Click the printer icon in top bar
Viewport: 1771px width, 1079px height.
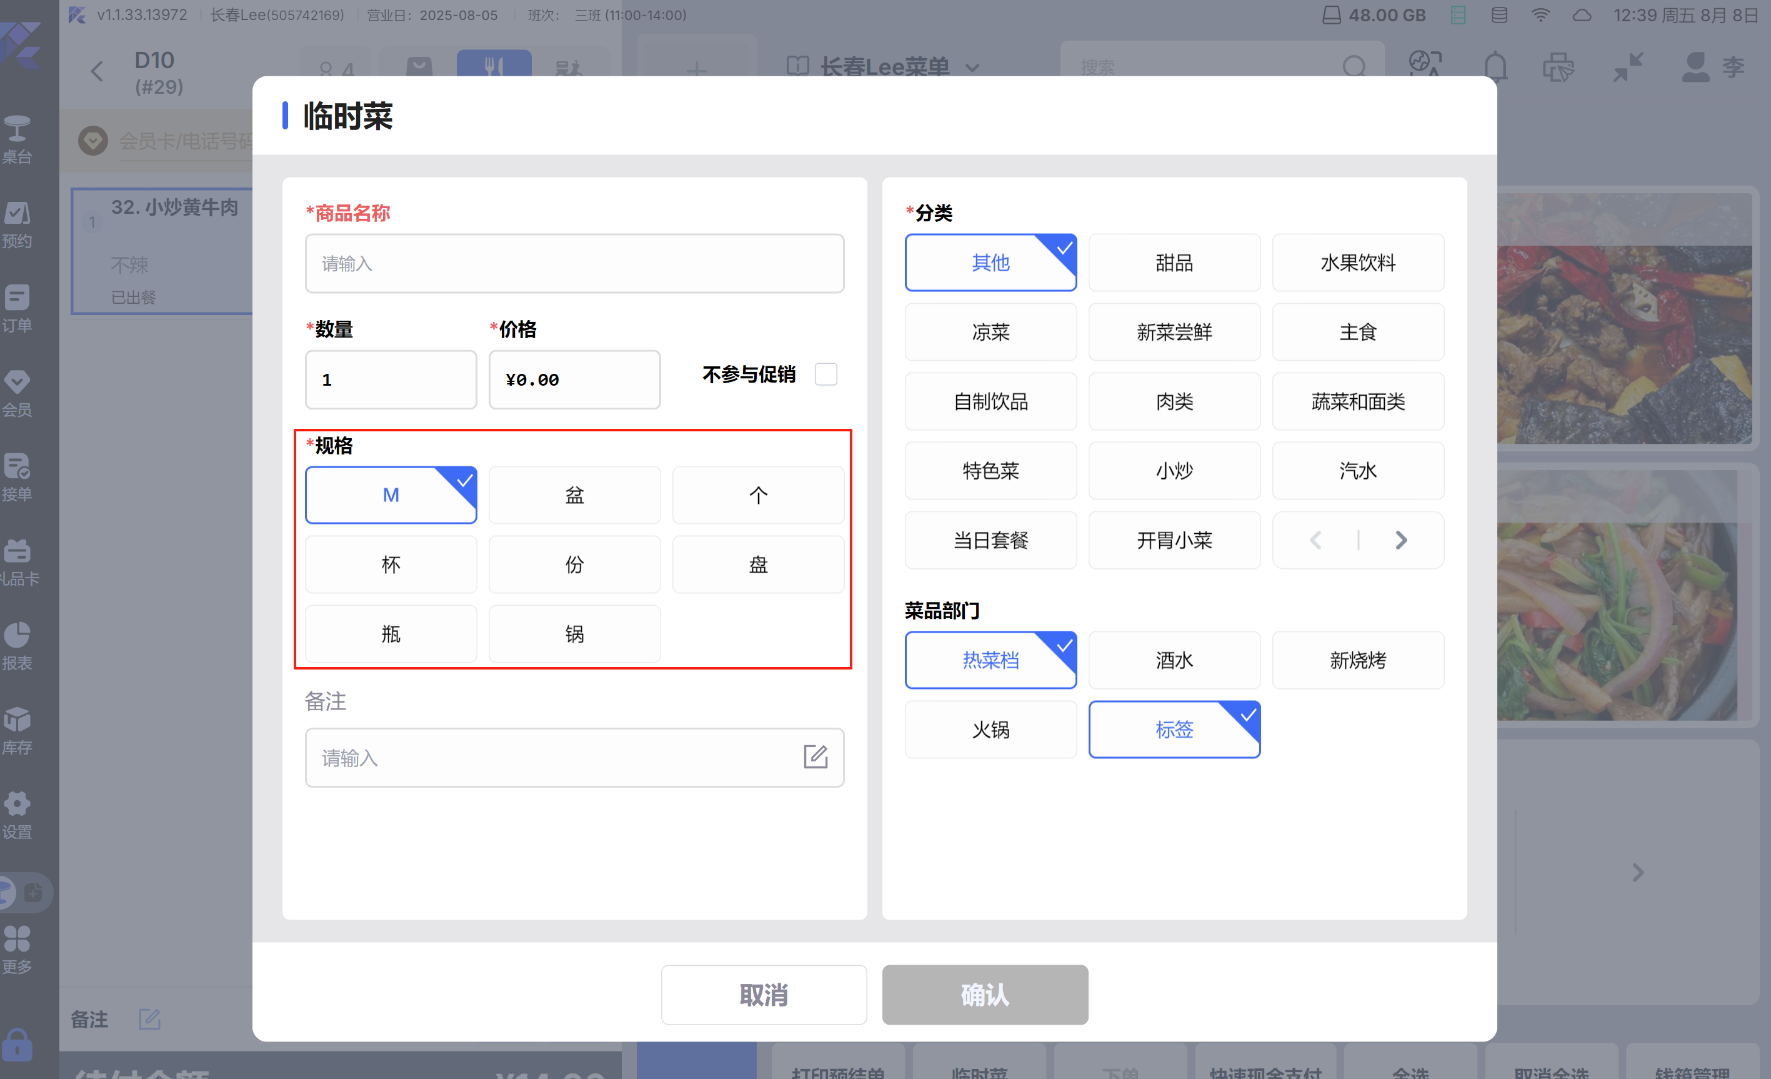[x=1559, y=67]
